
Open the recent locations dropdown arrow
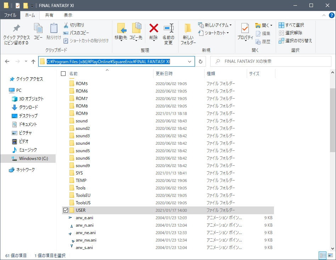tap(26, 61)
